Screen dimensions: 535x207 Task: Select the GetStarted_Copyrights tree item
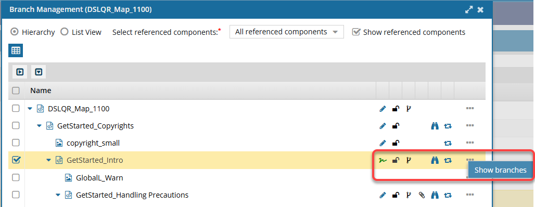[95, 126]
